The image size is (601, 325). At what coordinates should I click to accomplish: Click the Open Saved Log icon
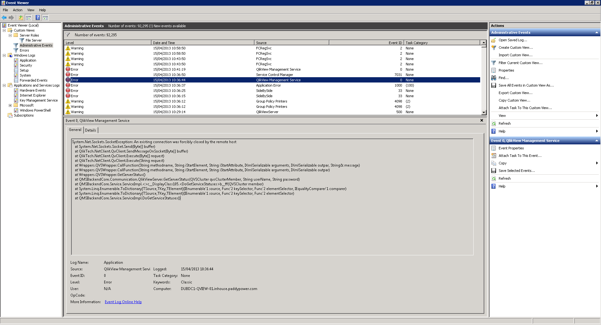click(x=494, y=40)
